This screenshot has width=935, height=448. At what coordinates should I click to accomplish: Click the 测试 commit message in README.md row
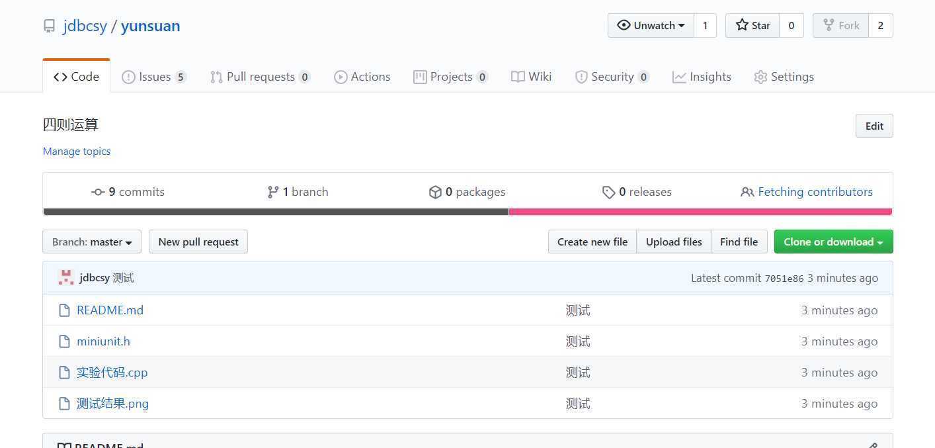pos(578,310)
